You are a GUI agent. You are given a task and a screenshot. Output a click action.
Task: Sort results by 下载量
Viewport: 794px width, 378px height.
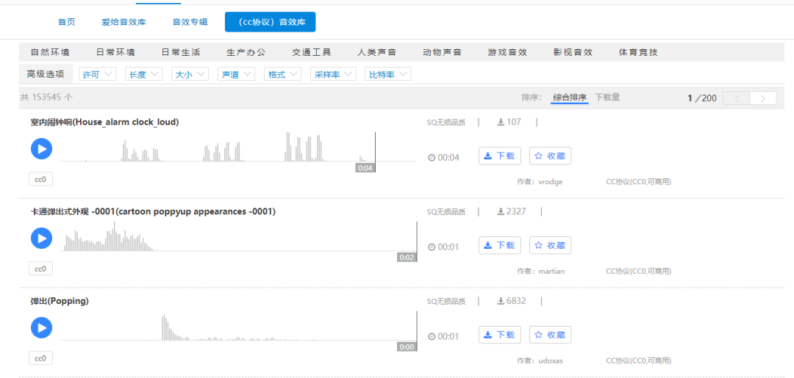[608, 98]
